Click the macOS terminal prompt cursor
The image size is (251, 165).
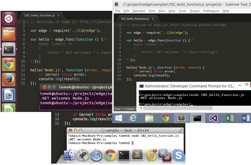point(132,143)
